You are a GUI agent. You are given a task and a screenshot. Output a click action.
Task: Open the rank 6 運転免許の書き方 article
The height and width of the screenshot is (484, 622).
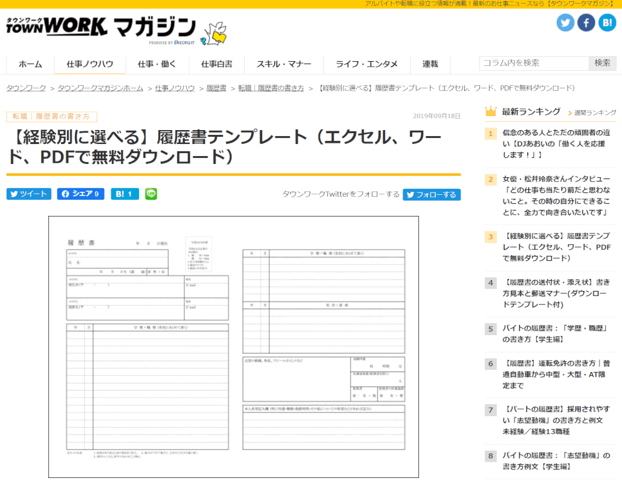[x=556, y=374]
